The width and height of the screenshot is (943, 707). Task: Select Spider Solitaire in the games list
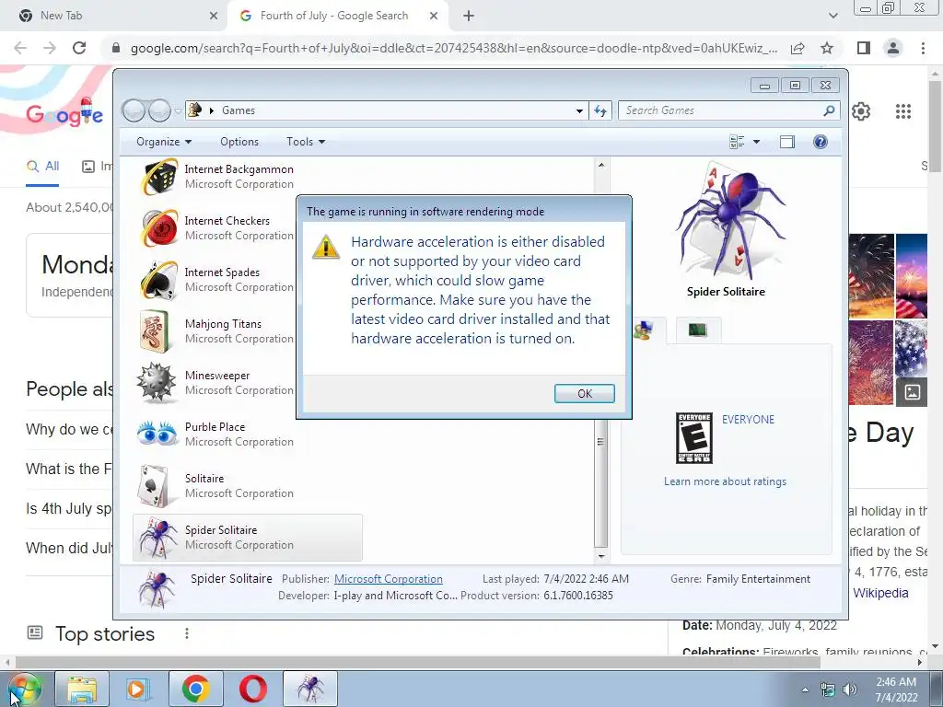[248, 538]
